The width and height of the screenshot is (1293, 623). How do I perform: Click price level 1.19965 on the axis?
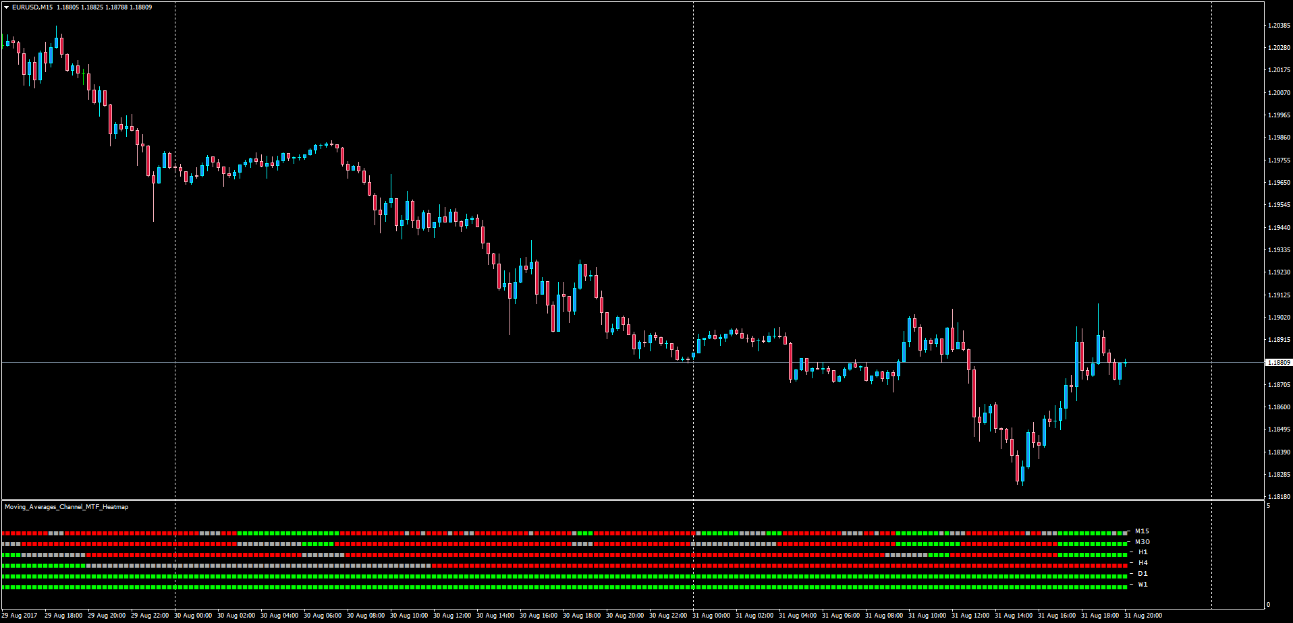[x=1280, y=115]
